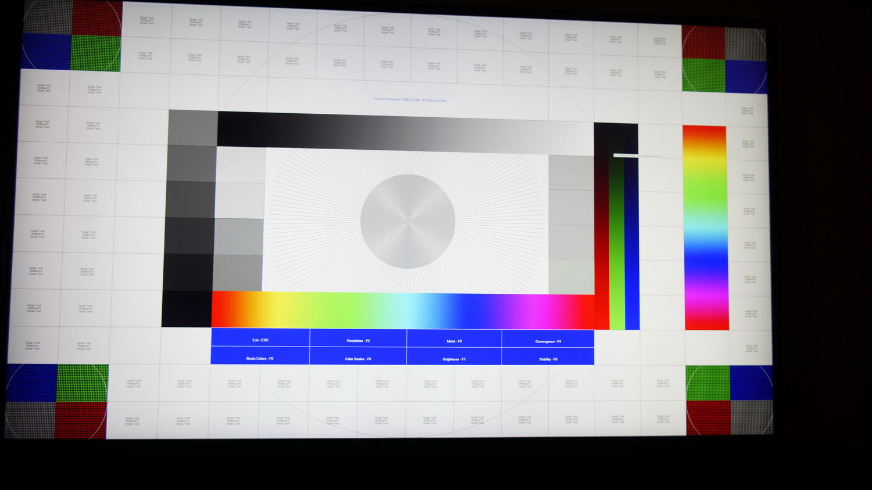Open Color Scales - F6 test

[x=358, y=359]
